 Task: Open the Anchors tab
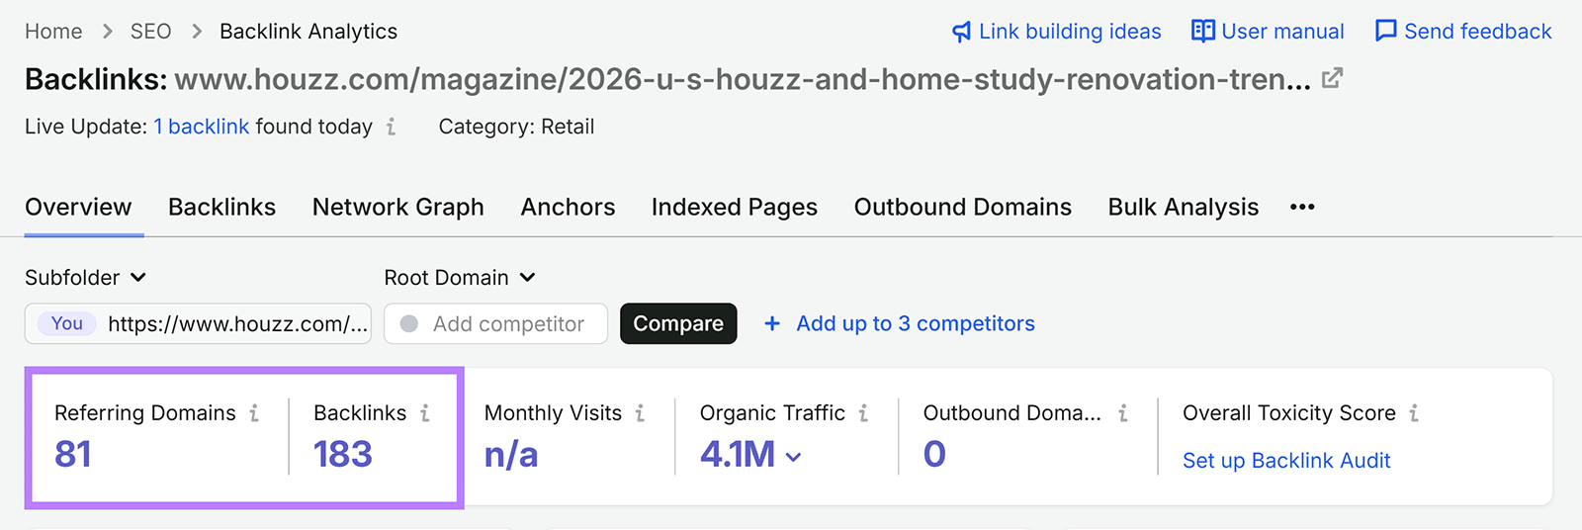[x=568, y=207]
